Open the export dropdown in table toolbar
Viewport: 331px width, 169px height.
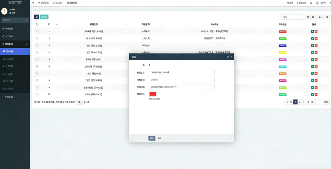coord(320,17)
